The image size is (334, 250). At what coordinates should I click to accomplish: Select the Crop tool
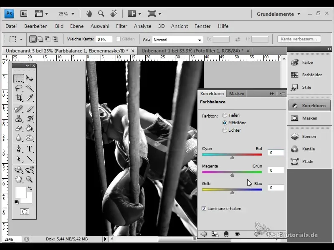click(19, 97)
